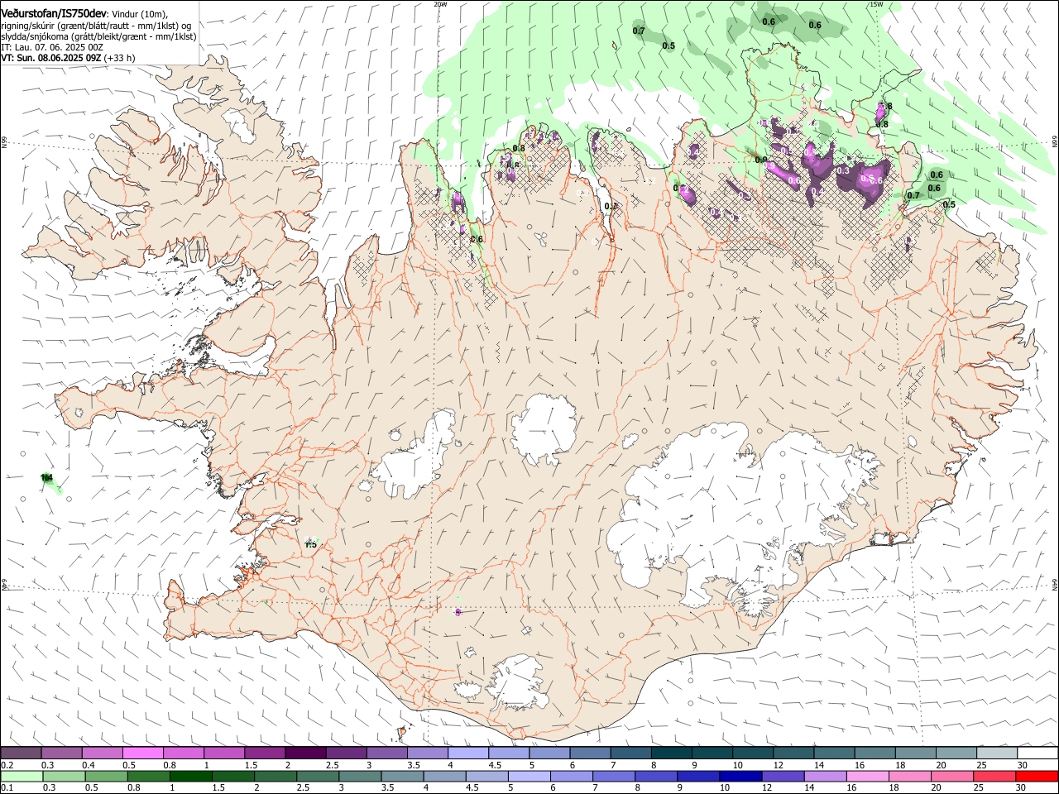Image resolution: width=1059 pixels, height=794 pixels.
Task: Click the 1.4 precipitation value offshore west
Action: 46,477
